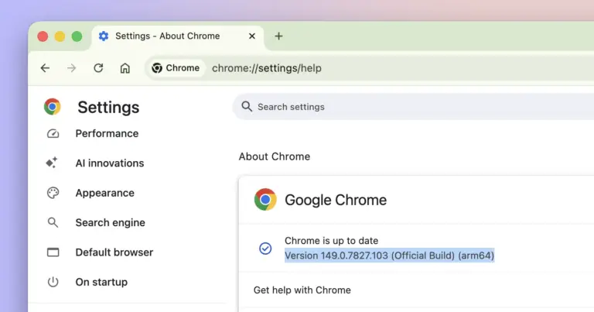Click the Appearance palette icon
The width and height of the screenshot is (594, 312).
coord(53,193)
